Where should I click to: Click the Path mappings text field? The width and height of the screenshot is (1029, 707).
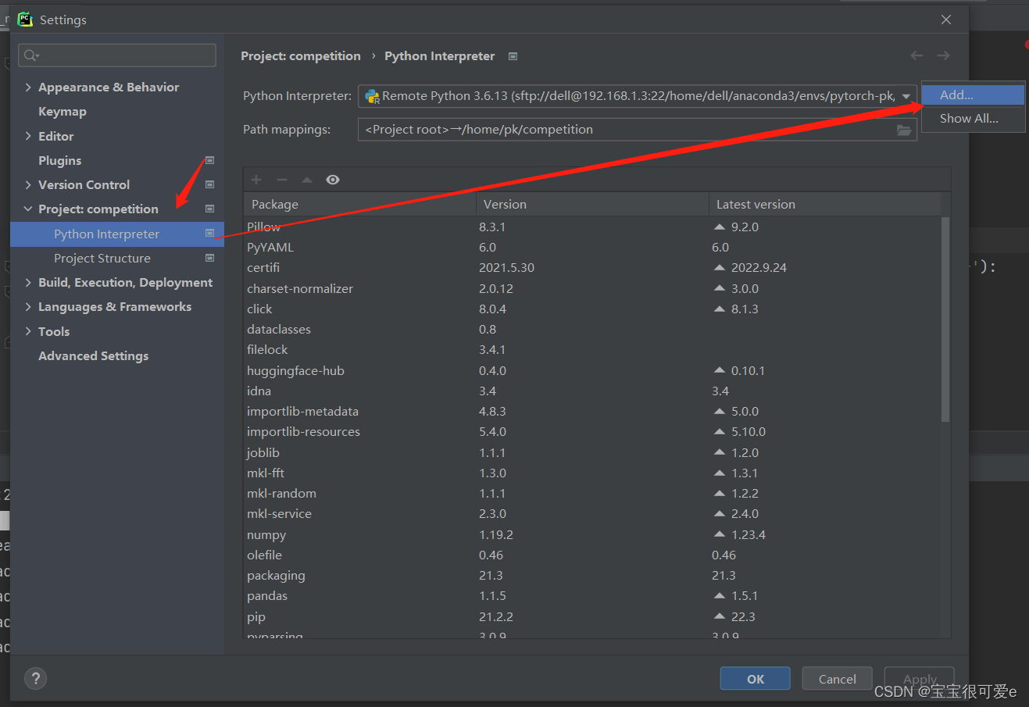(x=637, y=130)
